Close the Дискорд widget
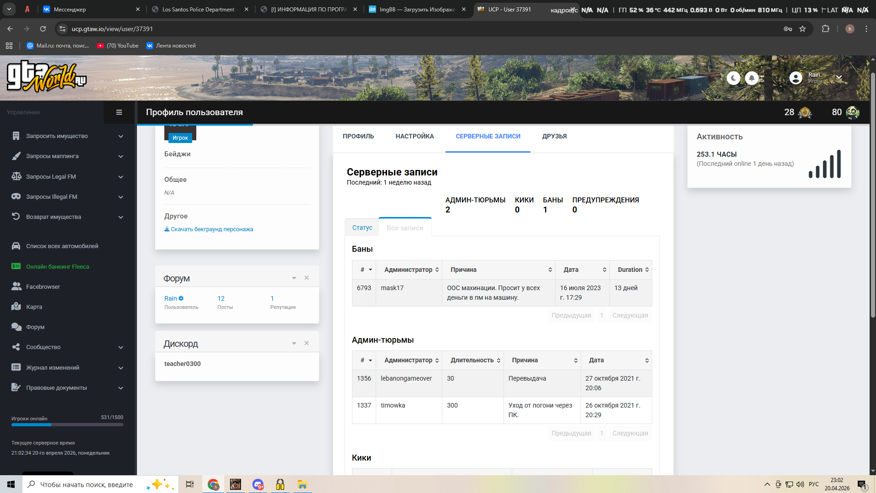Image resolution: width=876 pixels, height=493 pixels. click(x=307, y=343)
